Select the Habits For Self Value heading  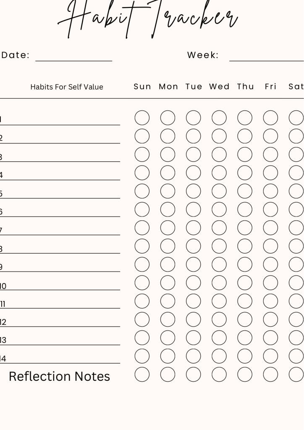(x=67, y=87)
